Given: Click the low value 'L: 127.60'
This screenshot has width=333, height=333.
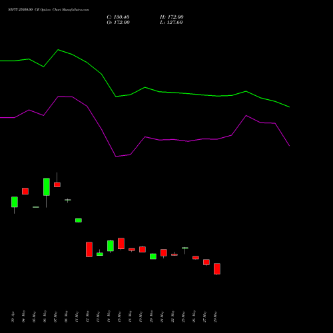Looking at the screenshot, I should (x=171, y=23).
